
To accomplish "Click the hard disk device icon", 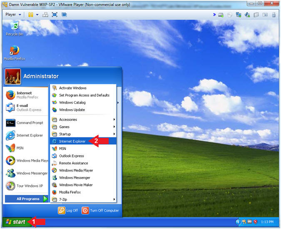I will (221, 15).
